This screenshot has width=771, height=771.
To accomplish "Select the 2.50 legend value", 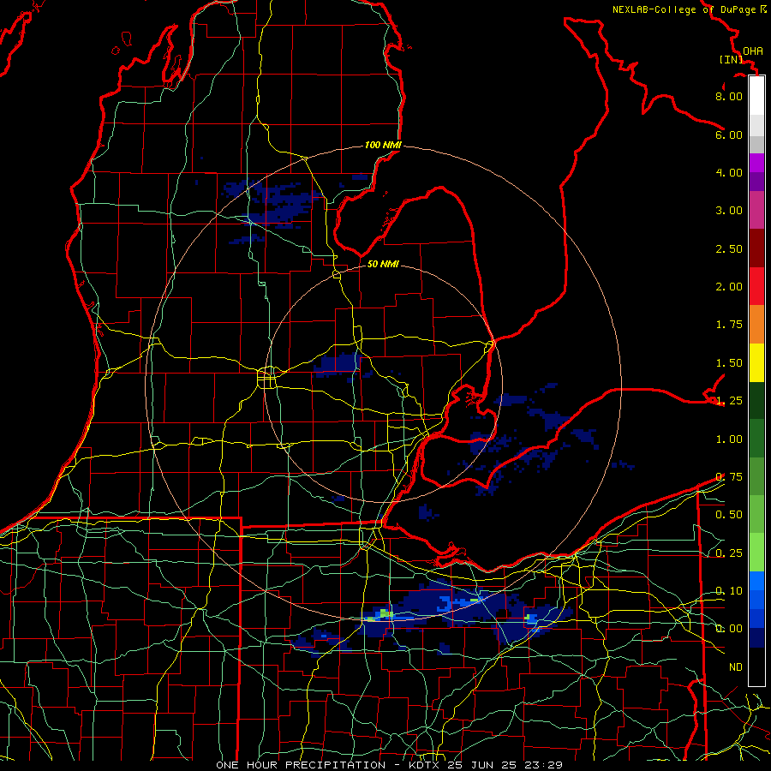I will [729, 248].
